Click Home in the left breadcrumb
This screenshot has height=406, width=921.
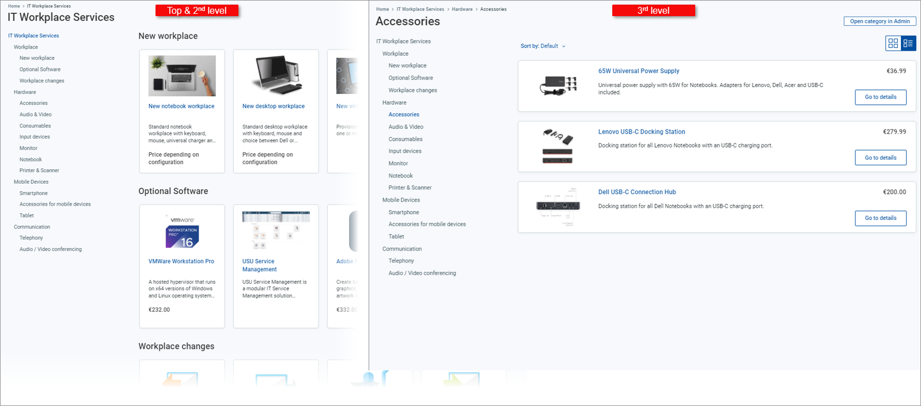coord(14,6)
